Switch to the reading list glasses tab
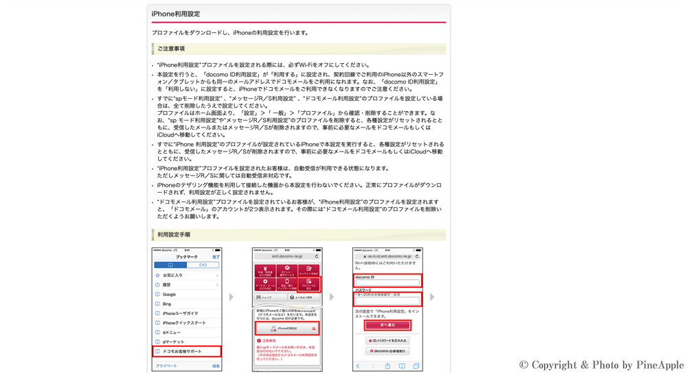This screenshot has height=373, width=687. point(203,265)
